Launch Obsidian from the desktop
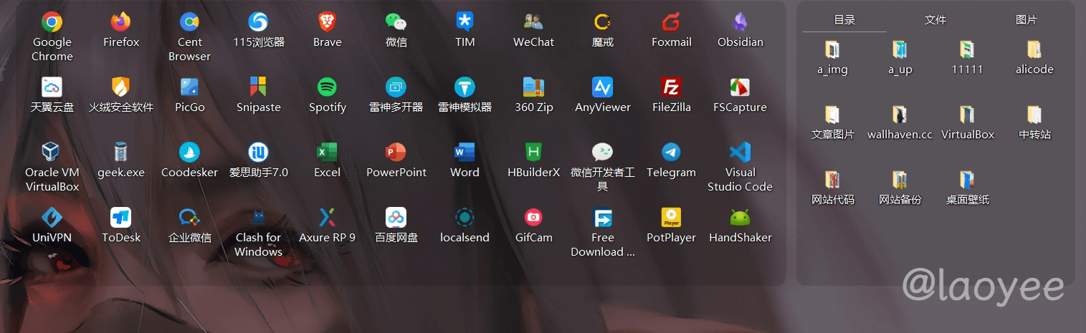This screenshot has height=333, width=1086. click(740, 22)
